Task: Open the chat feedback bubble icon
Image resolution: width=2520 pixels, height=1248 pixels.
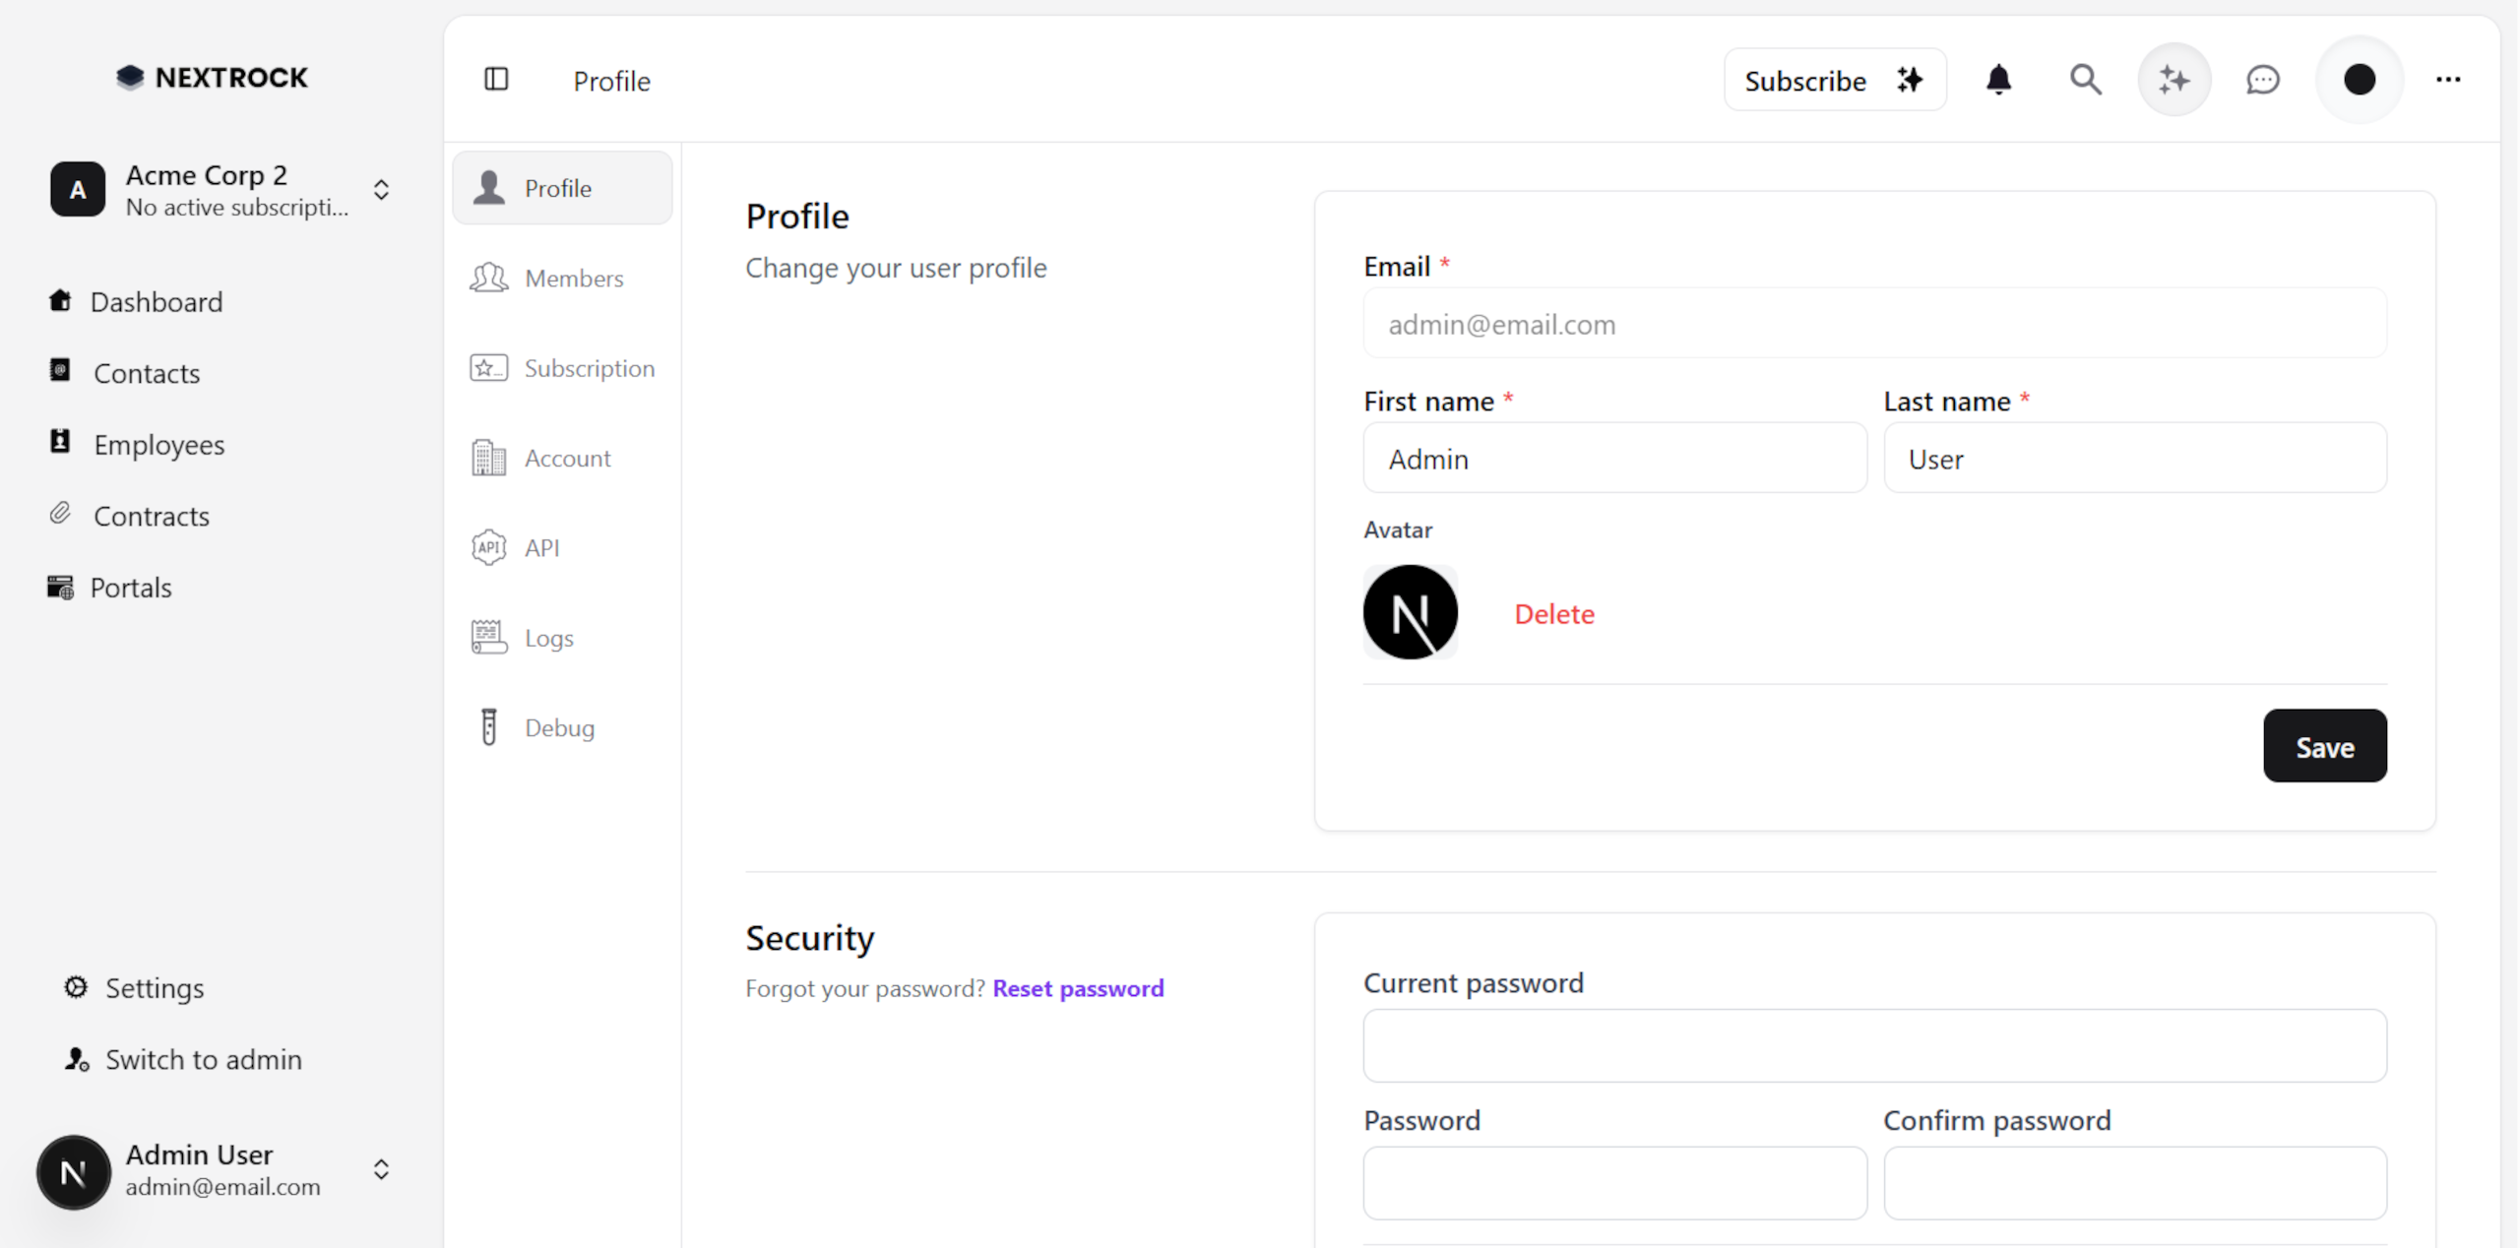Action: pyautogui.click(x=2262, y=80)
